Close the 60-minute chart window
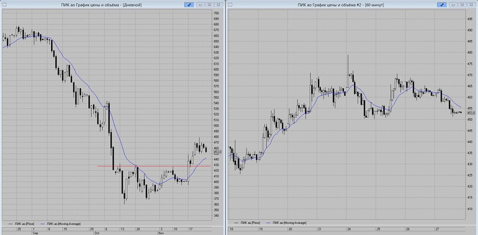 (x=471, y=5)
